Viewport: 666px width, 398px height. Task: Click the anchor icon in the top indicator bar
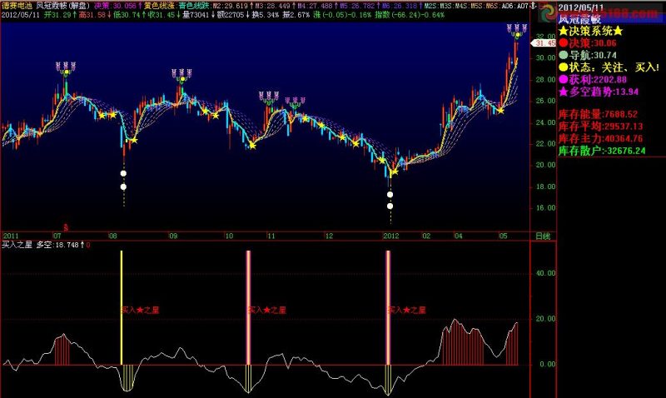point(533,6)
